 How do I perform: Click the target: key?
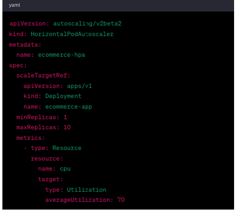[50, 179]
